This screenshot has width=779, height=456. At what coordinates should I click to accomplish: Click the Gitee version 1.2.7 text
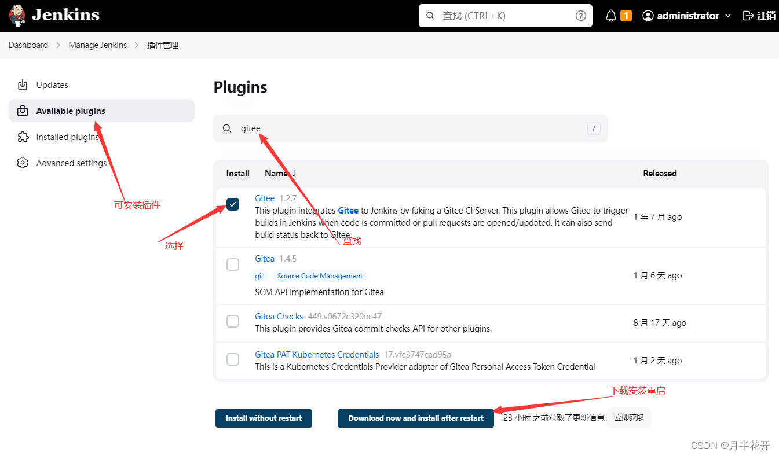click(288, 198)
